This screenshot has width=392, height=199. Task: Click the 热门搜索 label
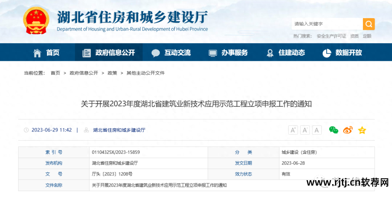(x=302, y=36)
